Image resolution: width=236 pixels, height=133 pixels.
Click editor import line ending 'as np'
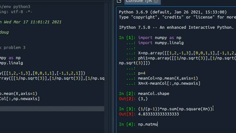pyautogui.click(x=10, y=58)
